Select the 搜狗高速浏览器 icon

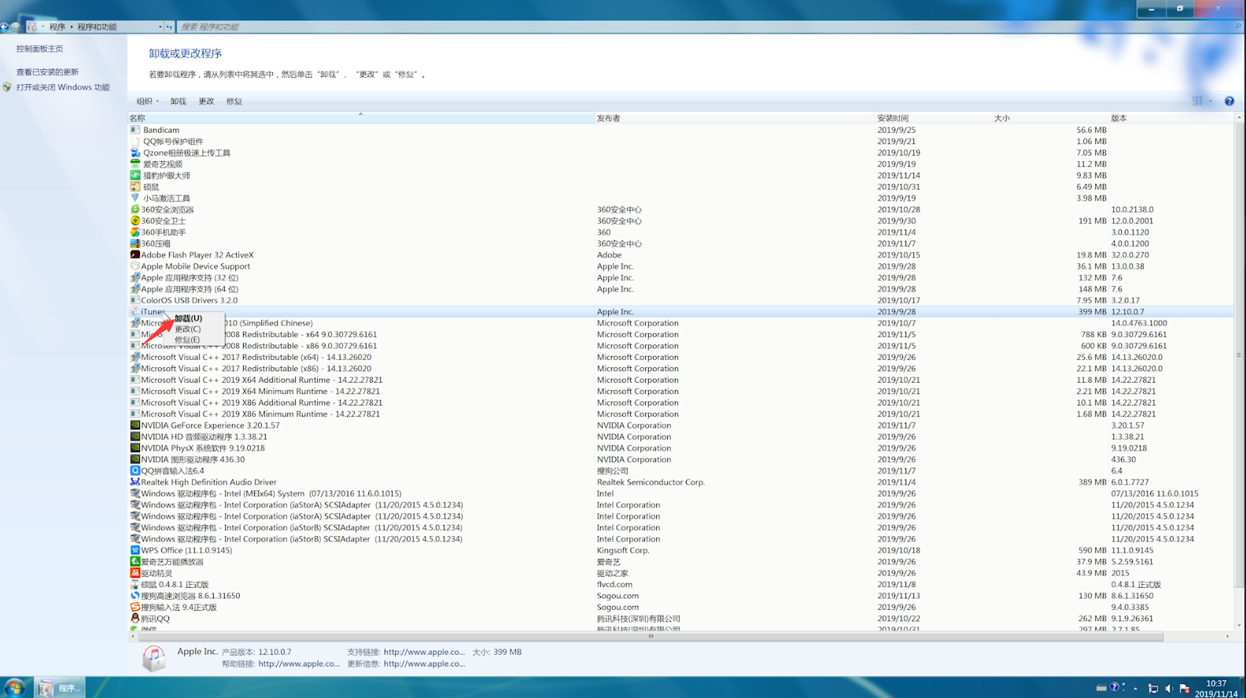pyautogui.click(x=135, y=596)
